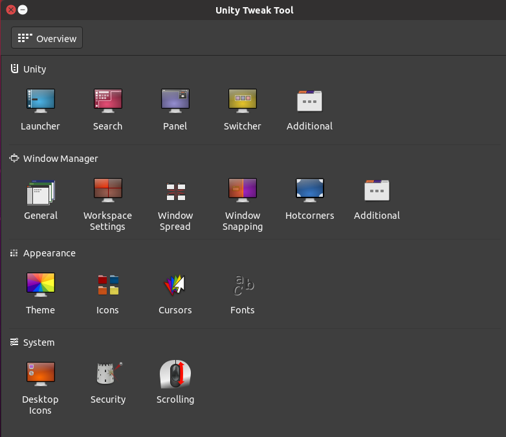Minimize the Unity Tweak Tool window
Viewport: 506px width, 437px height.
23,10
